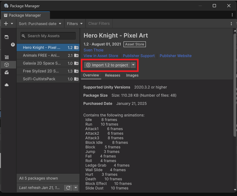This screenshot has height=196, width=237.
Task: Close the Package Manager window
Action: 229,6
